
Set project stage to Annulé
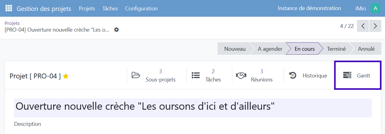pos(366,49)
